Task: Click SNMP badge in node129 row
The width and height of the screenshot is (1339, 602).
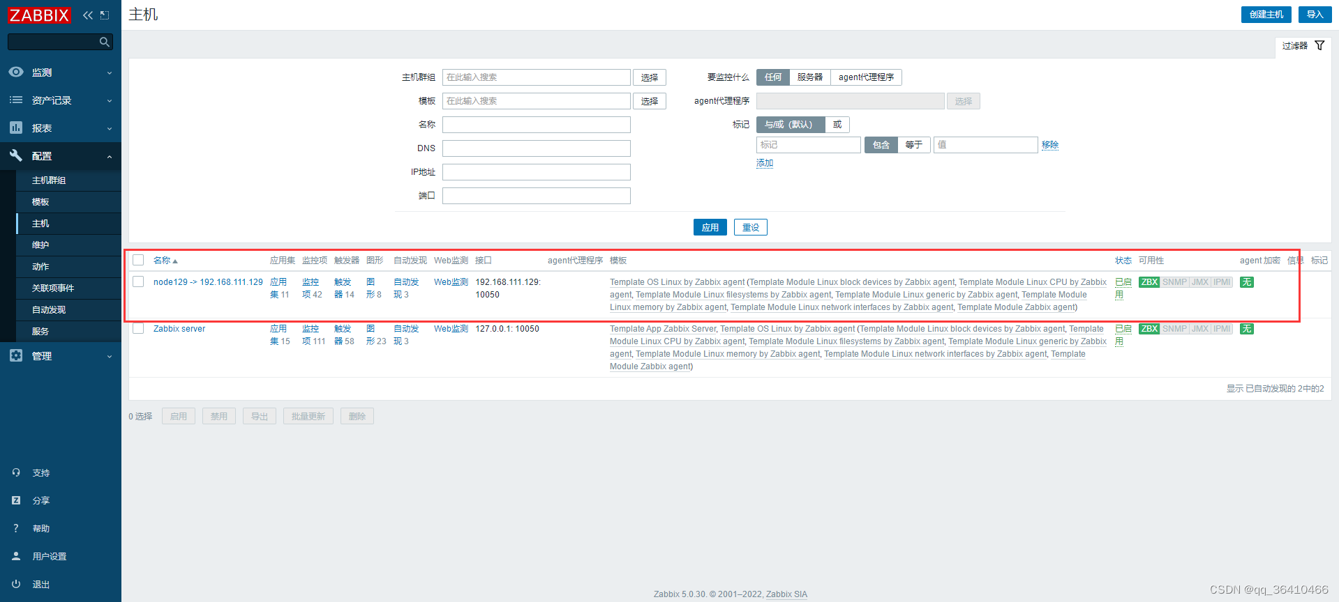Action: point(1174,282)
